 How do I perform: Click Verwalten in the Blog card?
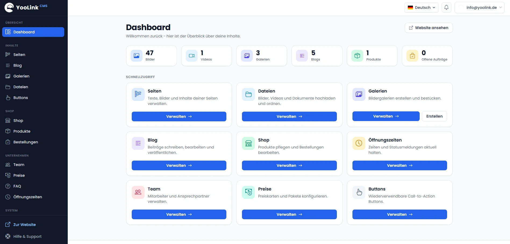pos(179,165)
